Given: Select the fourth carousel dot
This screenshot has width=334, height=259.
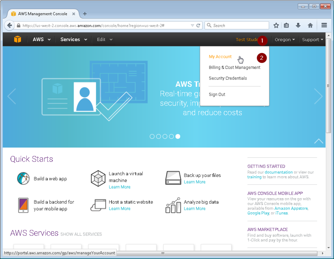Looking at the screenshot, I should point(171,137).
